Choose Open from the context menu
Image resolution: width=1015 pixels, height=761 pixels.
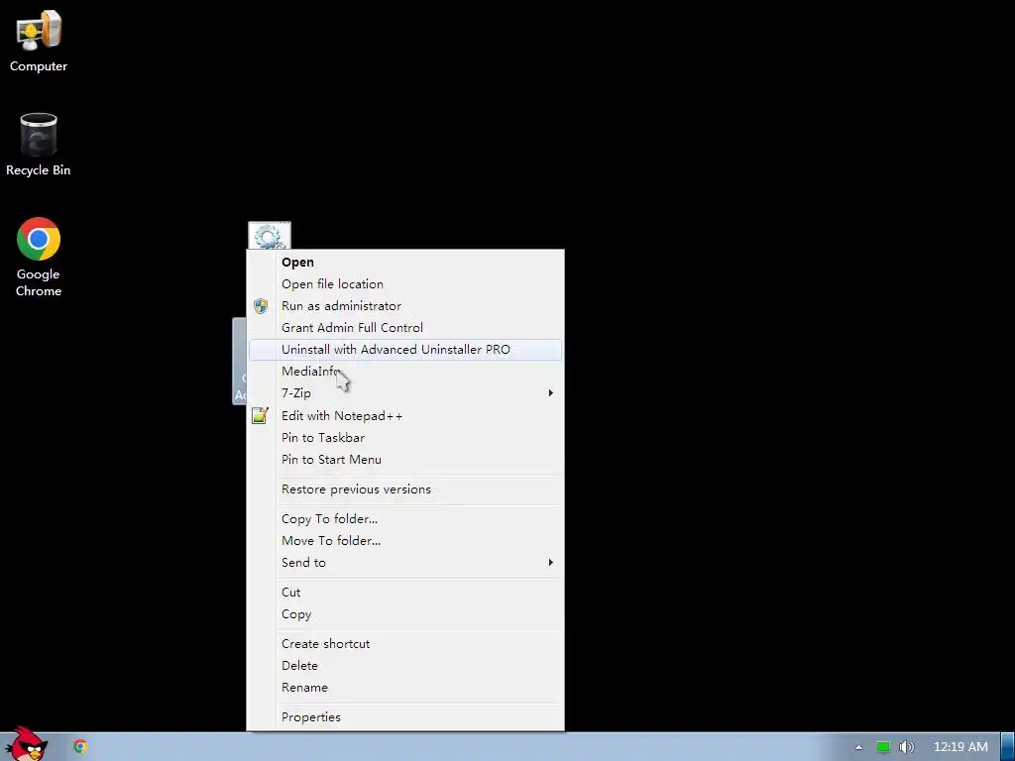coord(405,262)
